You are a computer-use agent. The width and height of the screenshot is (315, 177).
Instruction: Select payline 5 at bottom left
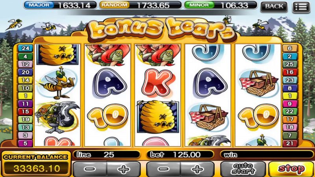pyautogui.click(x=26, y=143)
